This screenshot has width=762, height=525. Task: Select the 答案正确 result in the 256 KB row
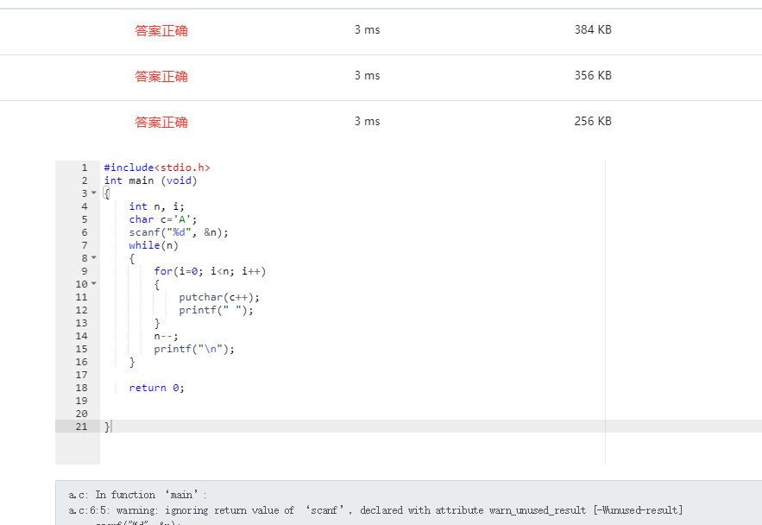click(161, 122)
